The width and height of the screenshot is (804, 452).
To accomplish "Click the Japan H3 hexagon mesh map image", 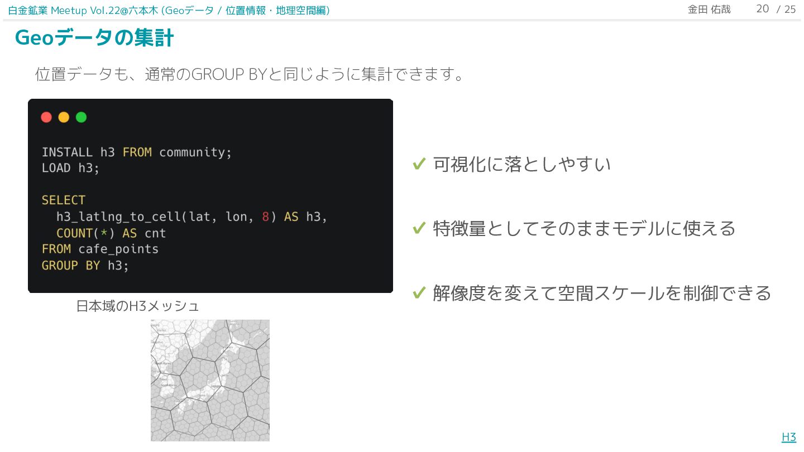I will (210, 380).
